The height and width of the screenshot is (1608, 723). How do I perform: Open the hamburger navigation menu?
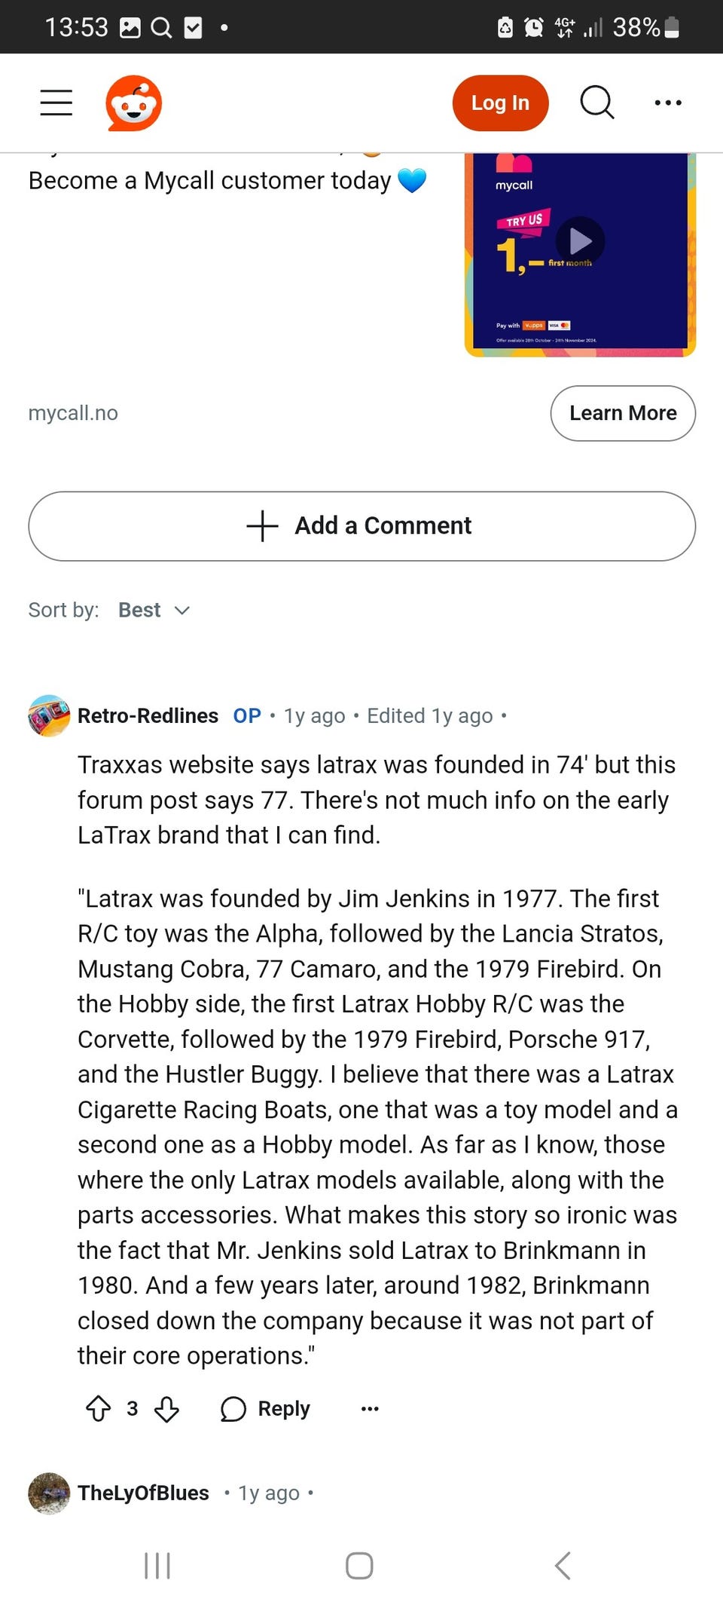click(x=56, y=103)
